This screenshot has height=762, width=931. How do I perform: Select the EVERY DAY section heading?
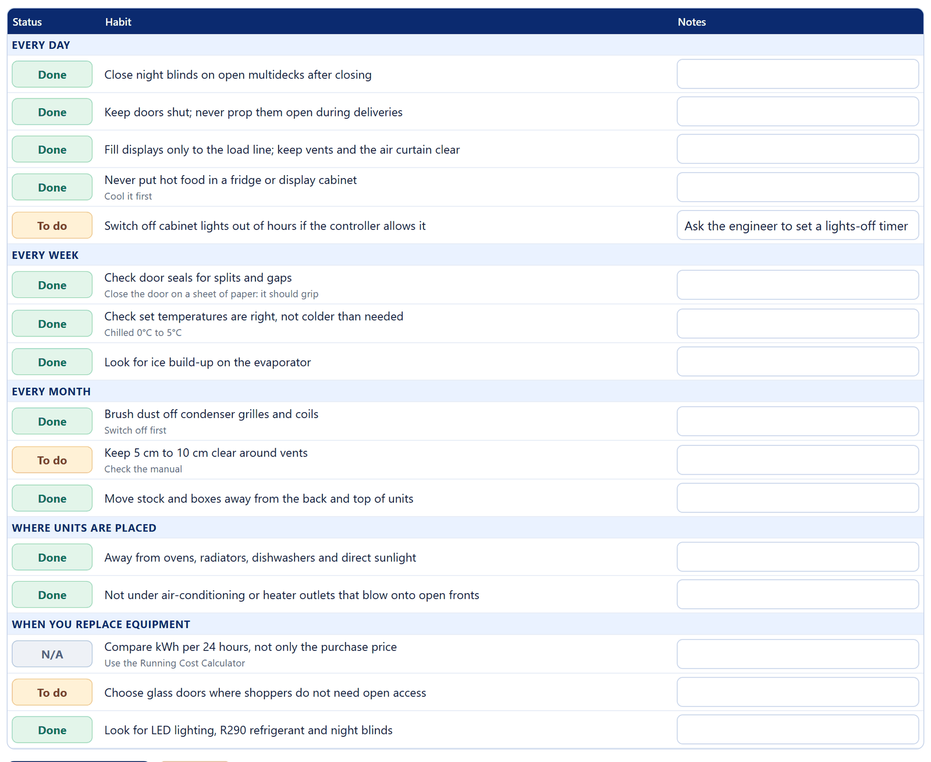click(x=41, y=45)
